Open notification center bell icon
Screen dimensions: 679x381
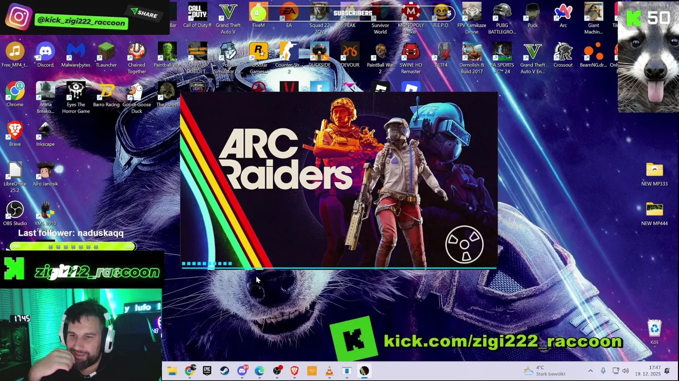point(667,371)
